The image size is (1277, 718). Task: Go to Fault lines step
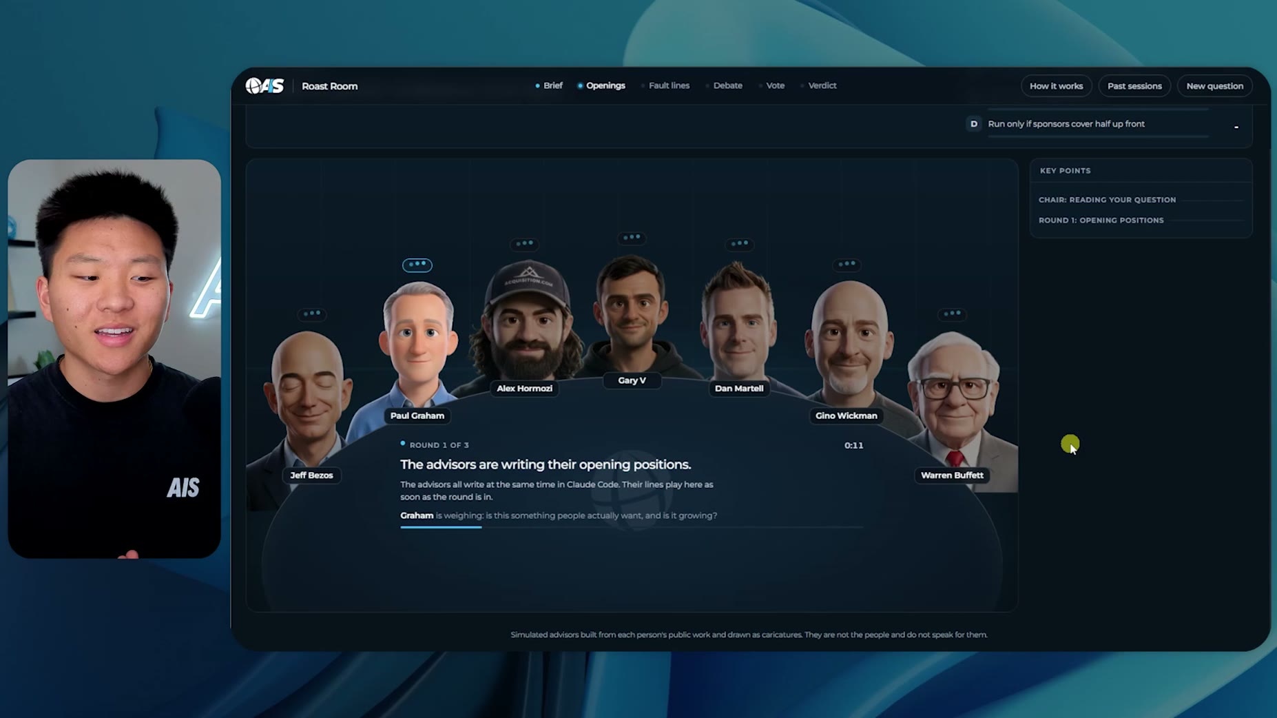665,85
